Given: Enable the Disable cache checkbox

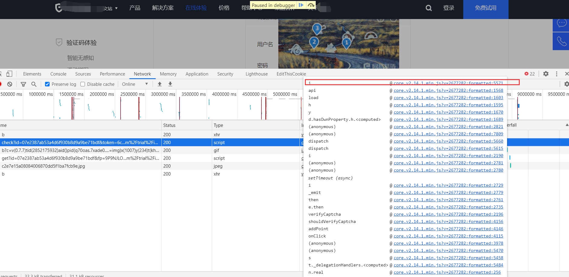Looking at the screenshot, I should pos(83,84).
